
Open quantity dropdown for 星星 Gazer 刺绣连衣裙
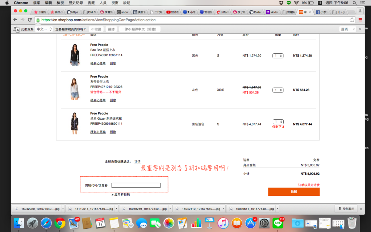(278, 122)
